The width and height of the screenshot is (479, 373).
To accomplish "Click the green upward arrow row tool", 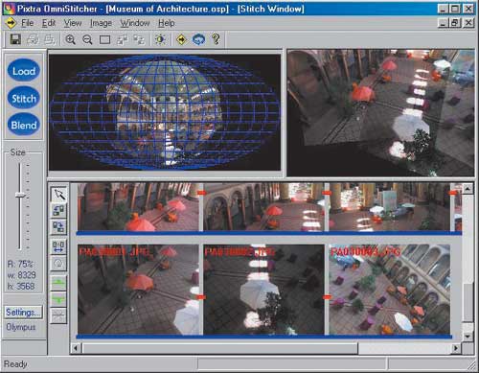I will click(x=58, y=283).
